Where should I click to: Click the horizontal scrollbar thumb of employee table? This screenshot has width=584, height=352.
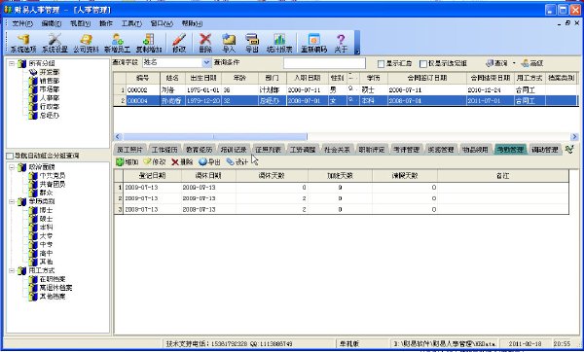215,136
